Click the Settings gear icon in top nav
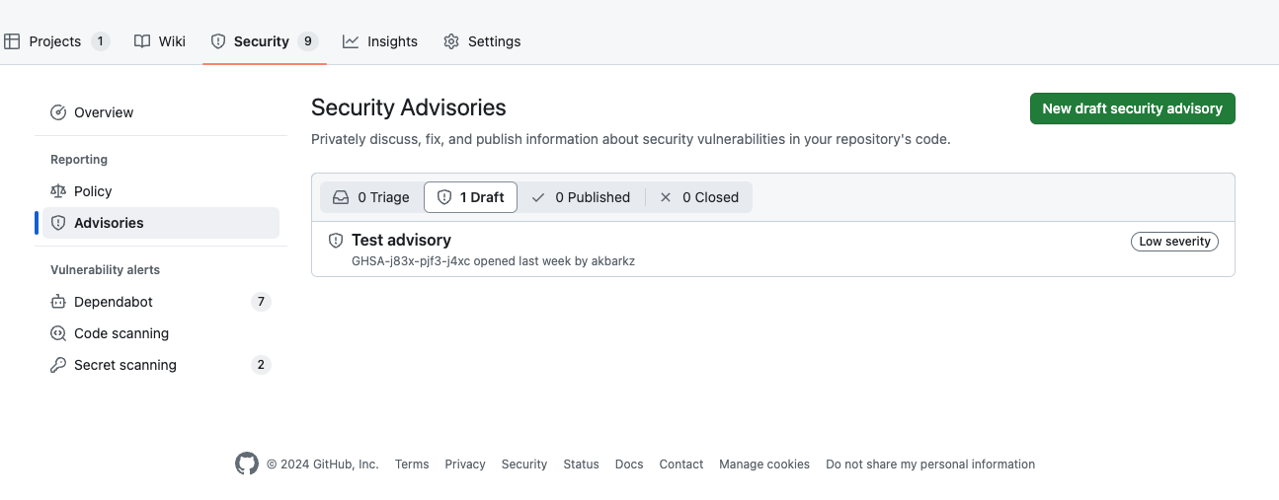The height and width of the screenshot is (500, 1279). click(451, 41)
